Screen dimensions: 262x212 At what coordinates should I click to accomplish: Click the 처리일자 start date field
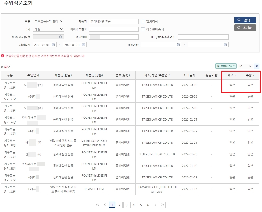[45, 45]
